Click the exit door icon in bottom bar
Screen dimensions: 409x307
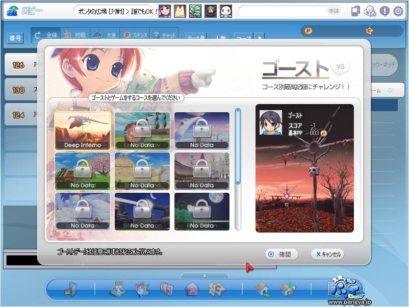[x=70, y=289]
